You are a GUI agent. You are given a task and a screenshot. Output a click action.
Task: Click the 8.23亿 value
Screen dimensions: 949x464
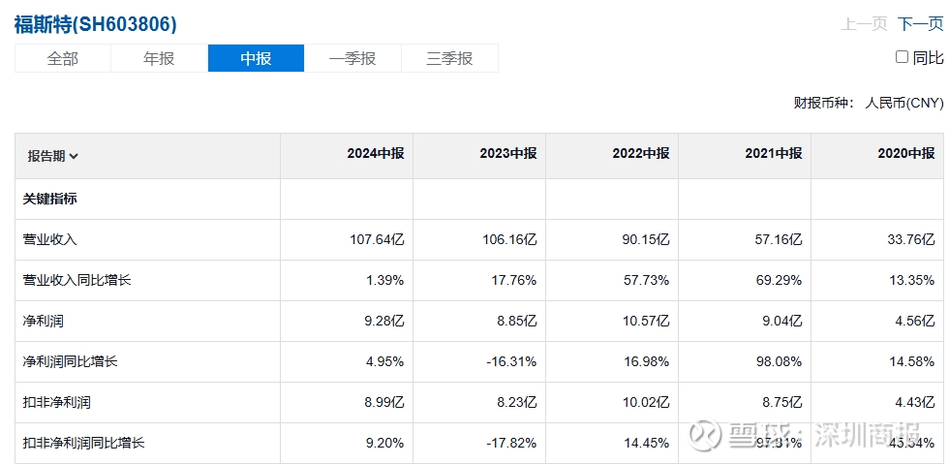(x=517, y=402)
